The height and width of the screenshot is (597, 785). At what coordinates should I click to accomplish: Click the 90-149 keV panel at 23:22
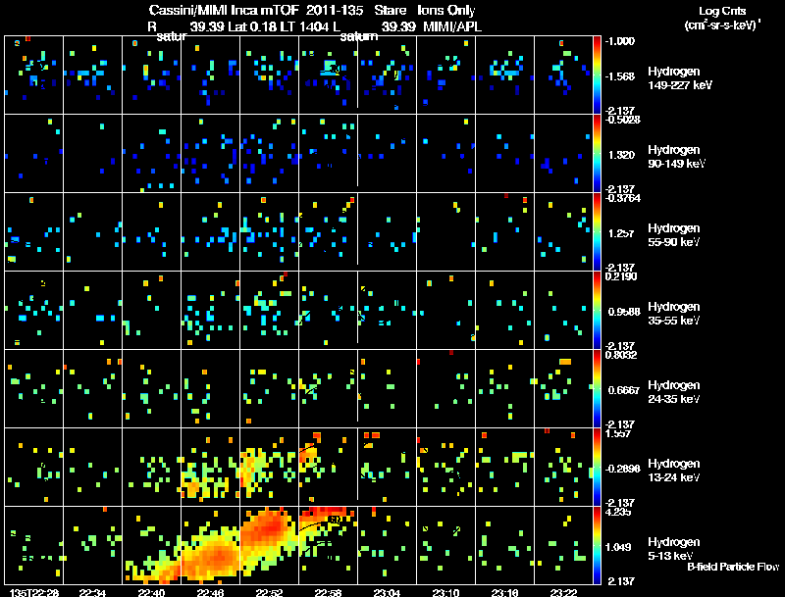[563, 153]
